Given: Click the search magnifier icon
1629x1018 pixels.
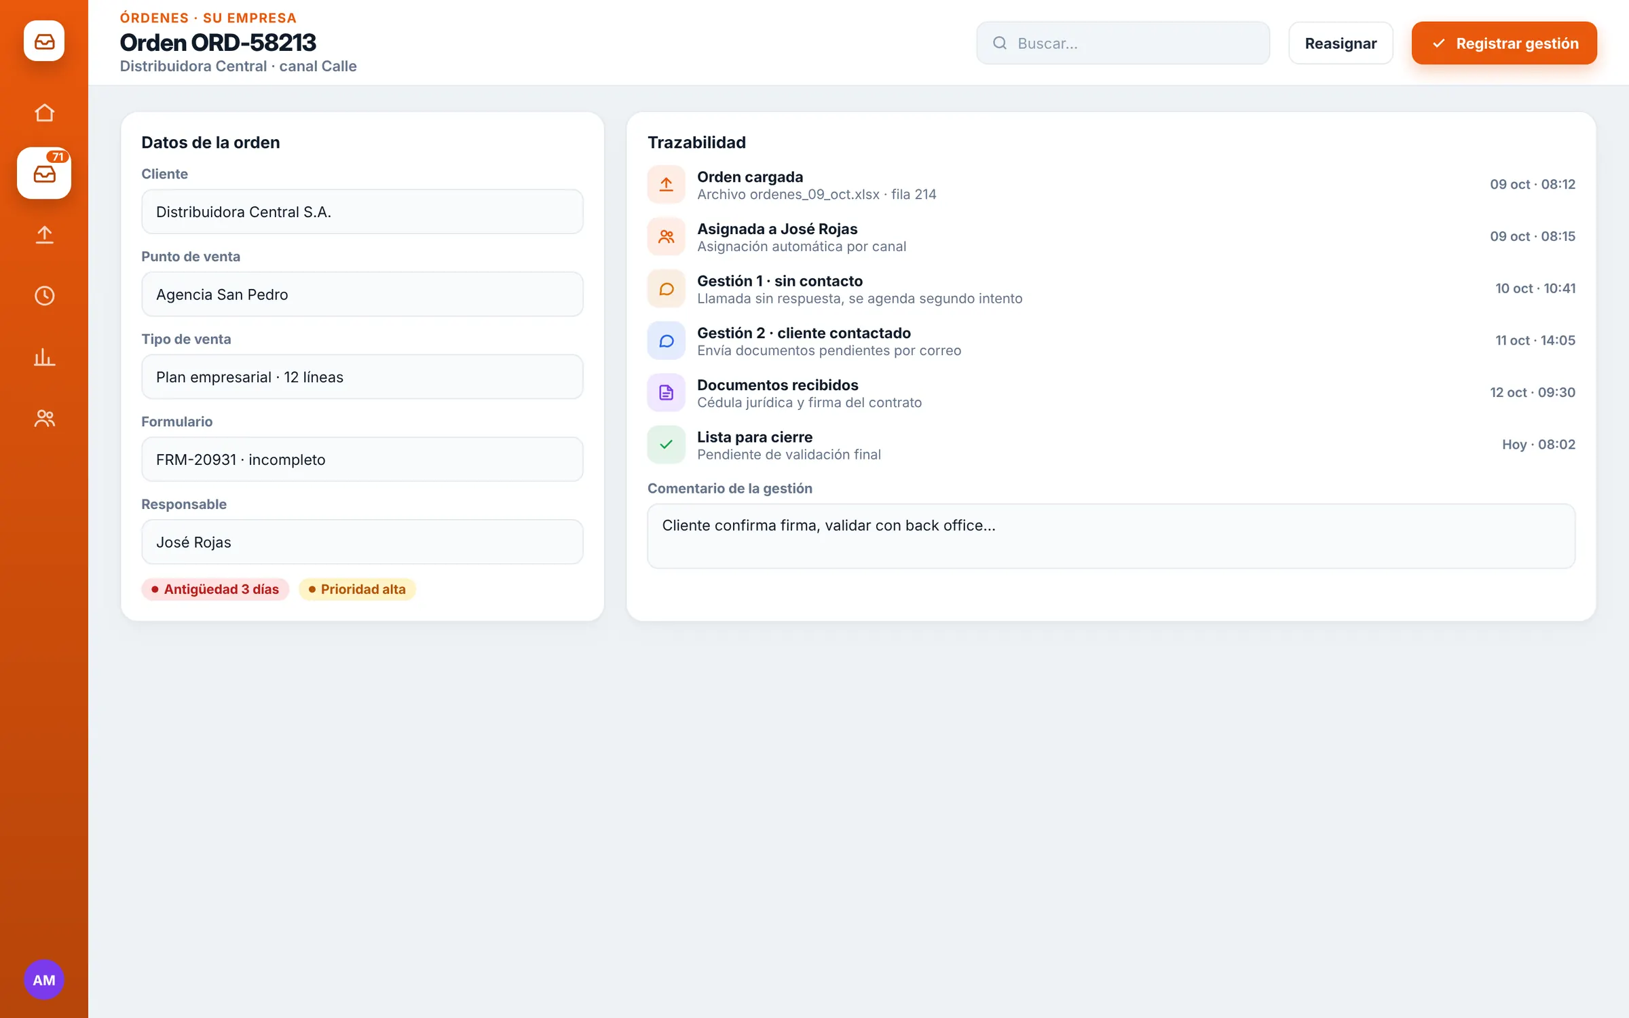Looking at the screenshot, I should coord(1000,43).
